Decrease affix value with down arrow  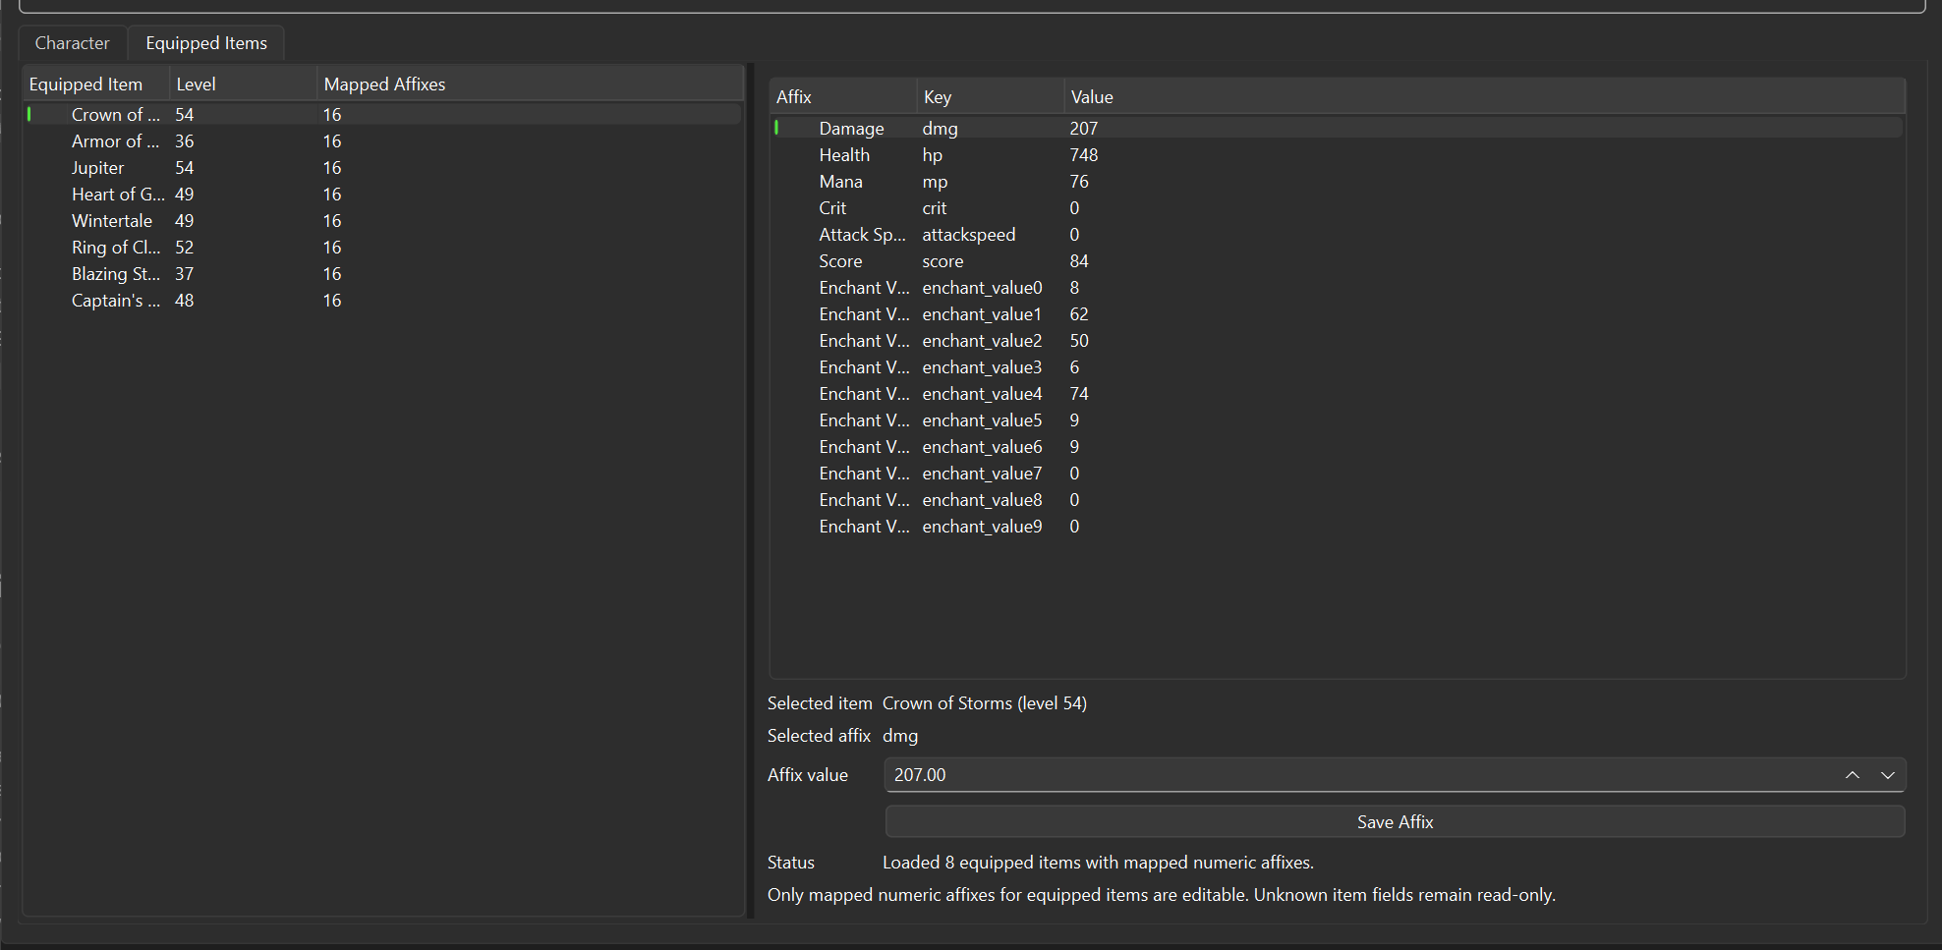point(1887,775)
